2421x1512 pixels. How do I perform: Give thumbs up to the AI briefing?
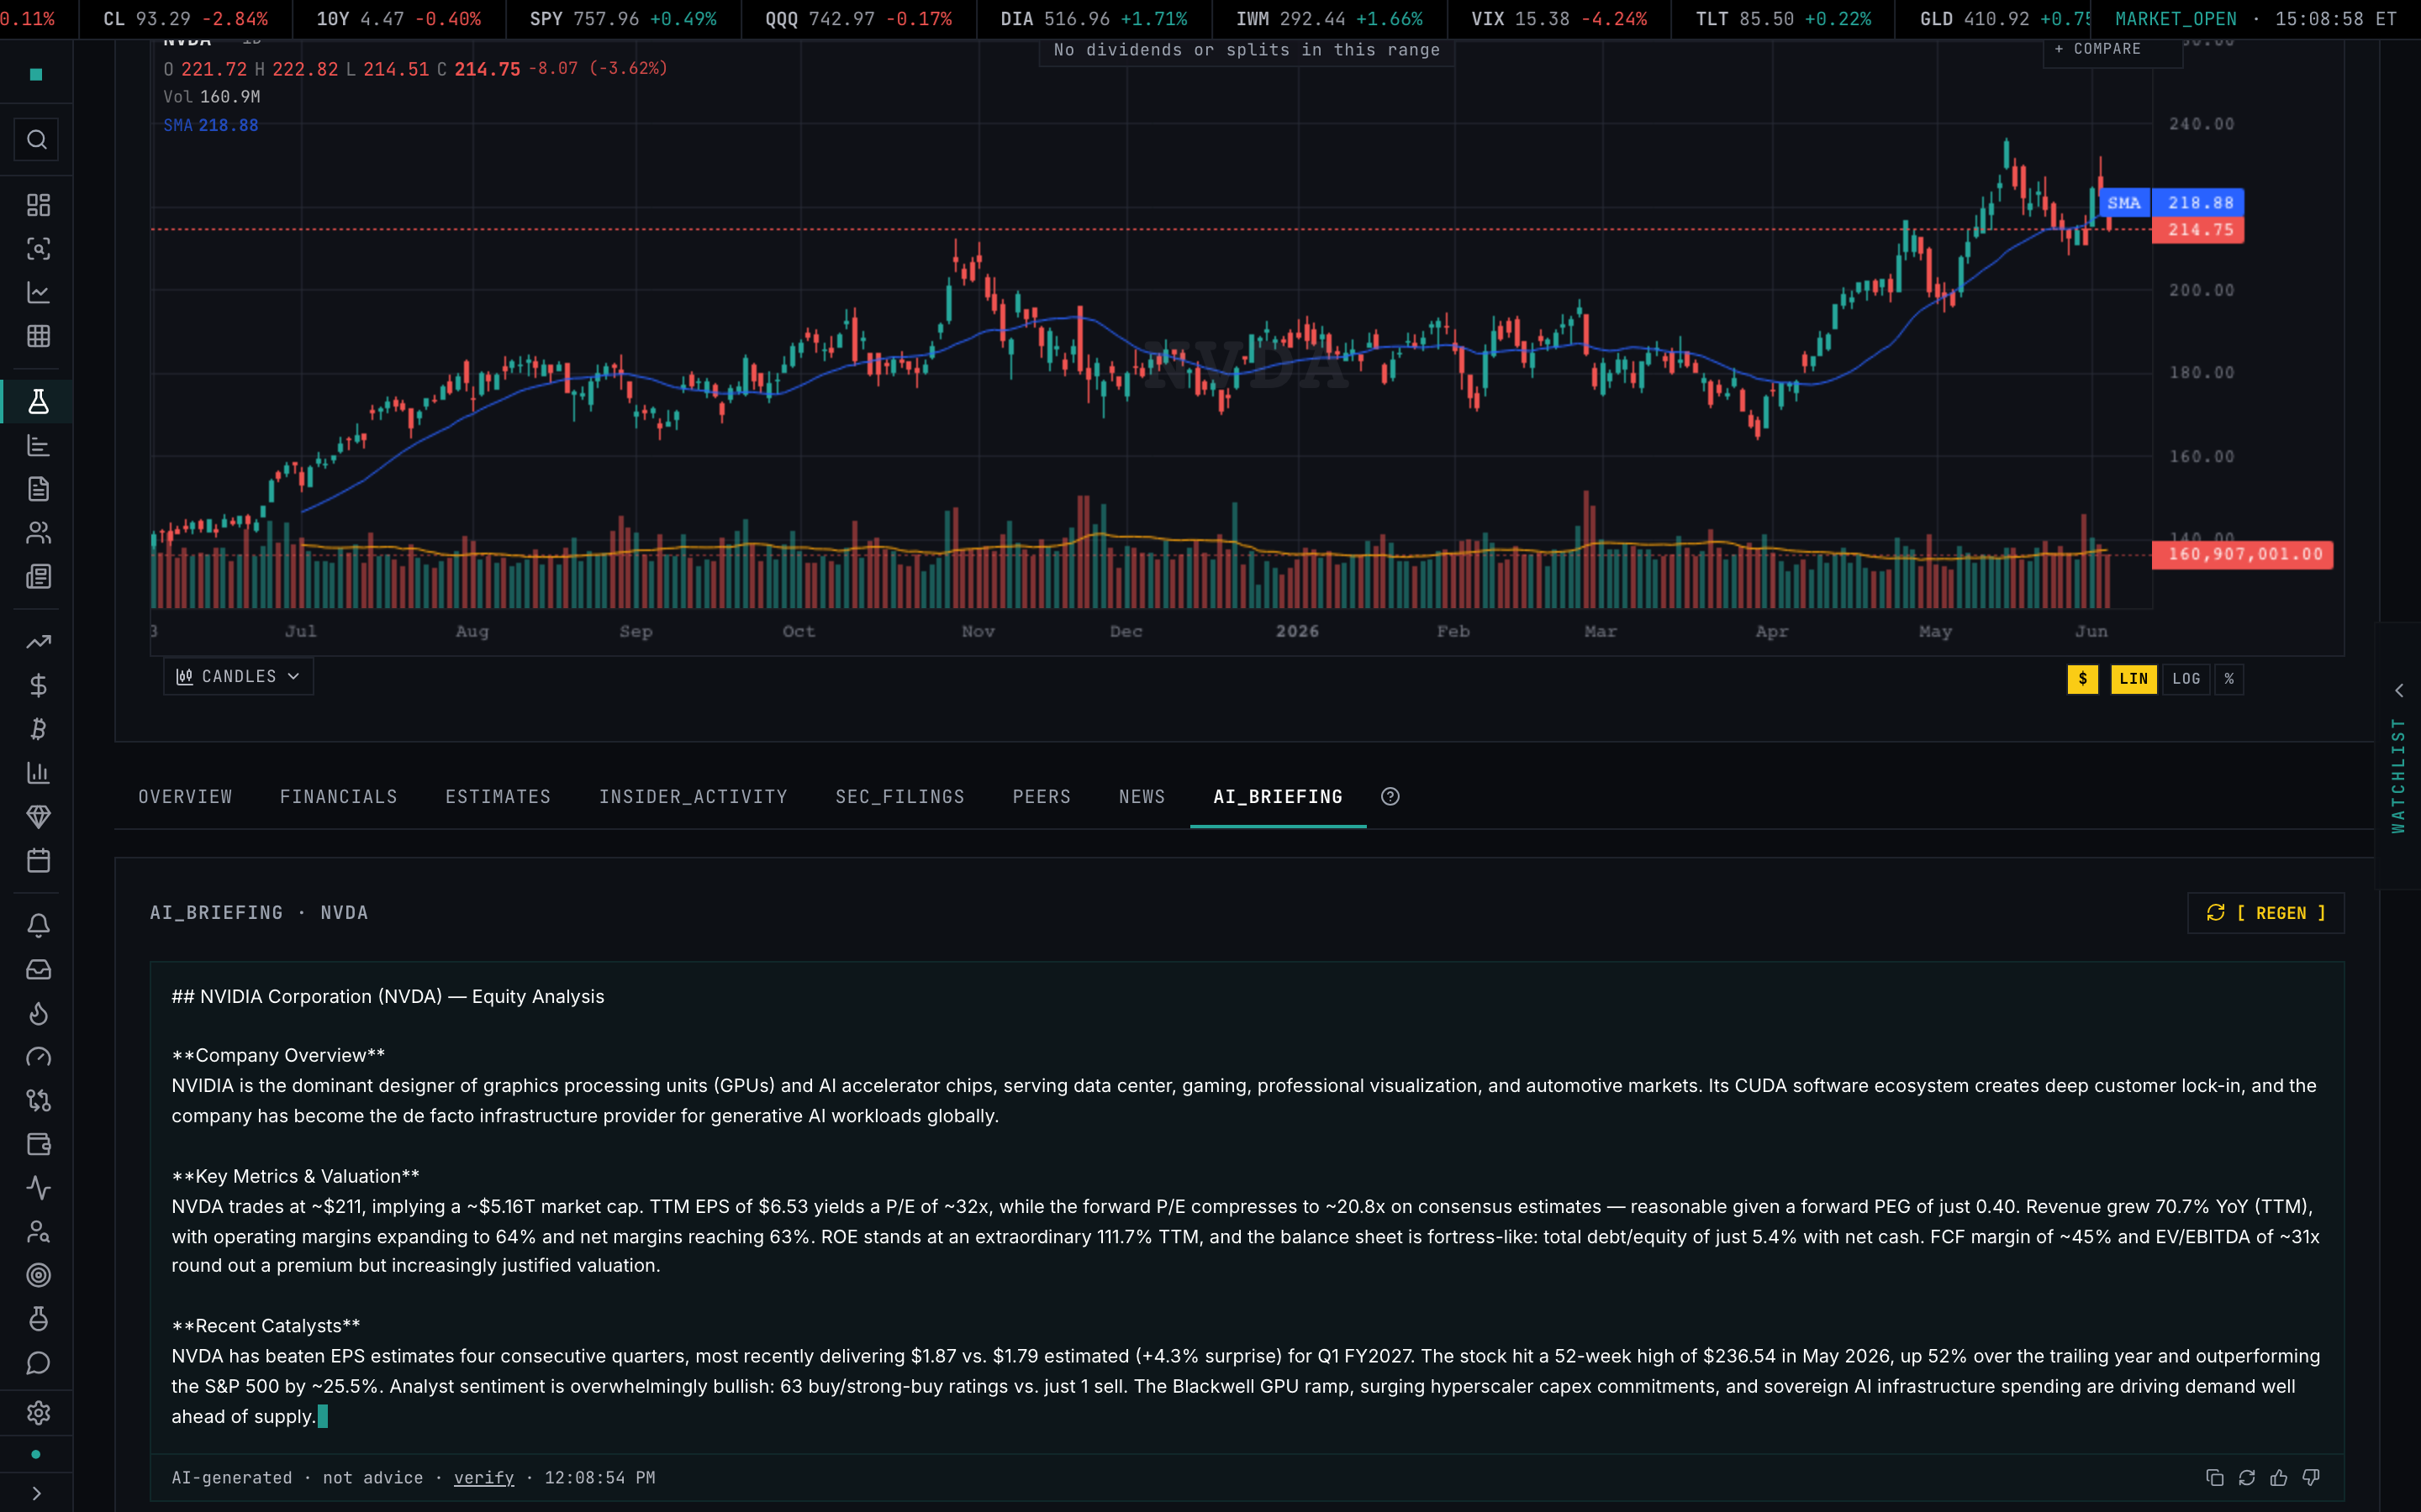click(2279, 1478)
